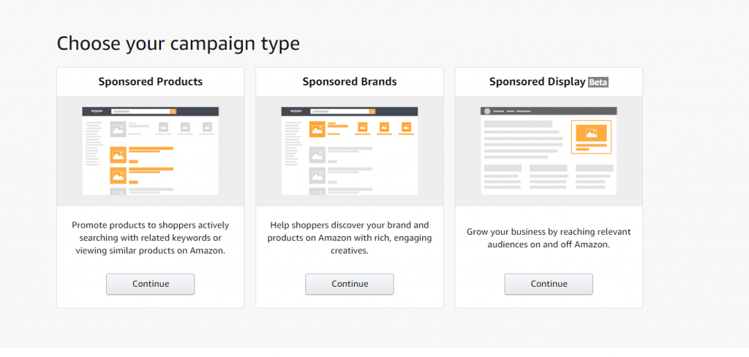Select the Sponsored Brands preview illustration
Image resolution: width=749 pixels, height=357 pixels.
click(350, 151)
